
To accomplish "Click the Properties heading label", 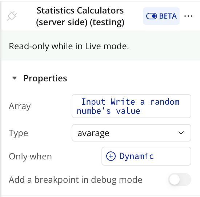I will tap(45, 78).
